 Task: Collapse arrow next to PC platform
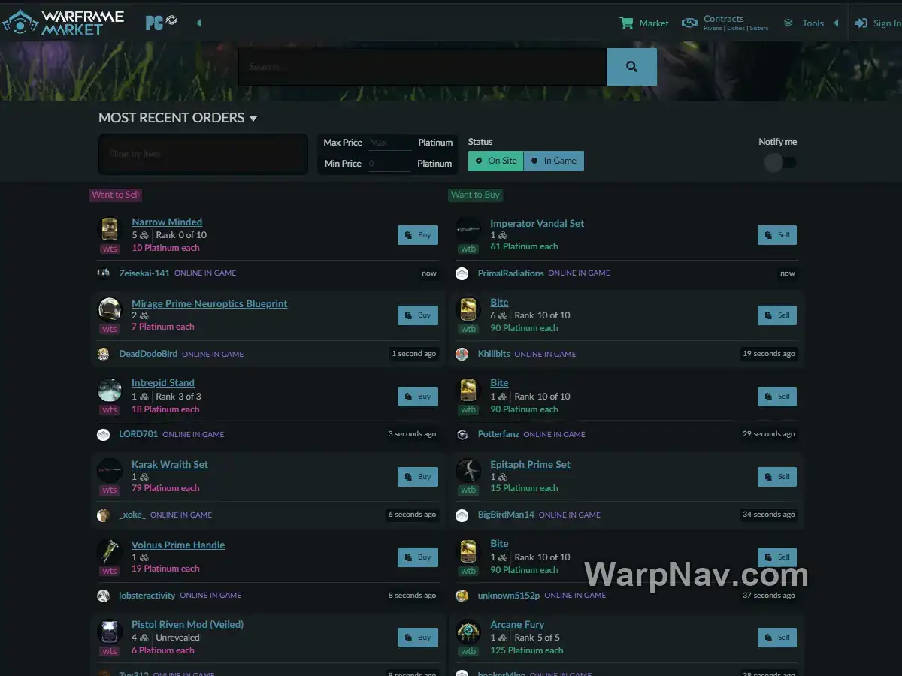coord(198,23)
